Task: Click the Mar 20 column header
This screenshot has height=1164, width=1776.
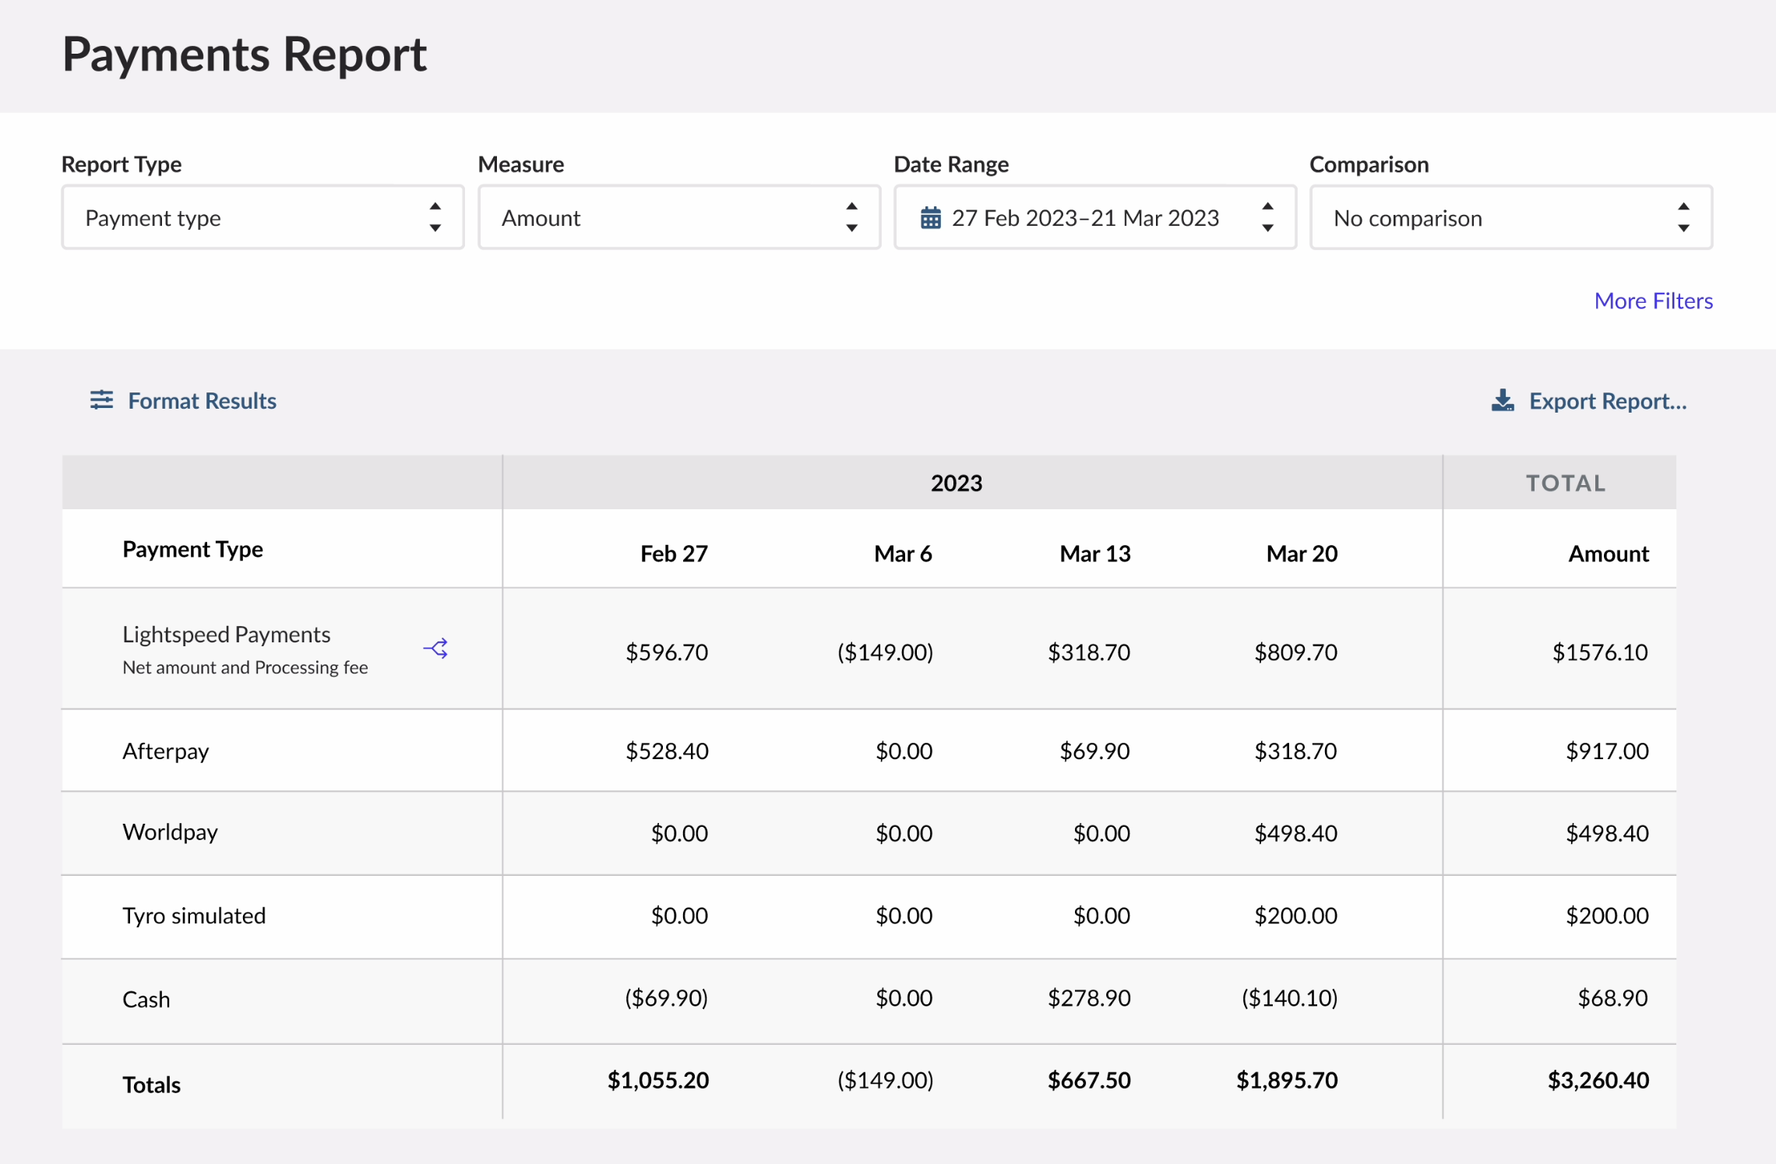Action: 1301,554
